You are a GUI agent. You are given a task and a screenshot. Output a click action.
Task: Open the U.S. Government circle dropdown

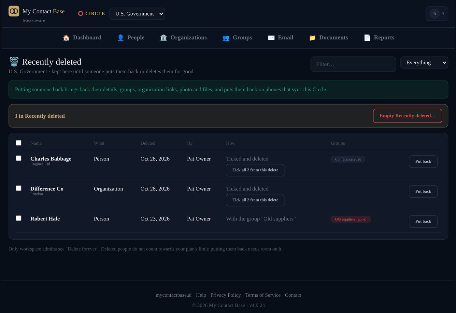(x=137, y=14)
